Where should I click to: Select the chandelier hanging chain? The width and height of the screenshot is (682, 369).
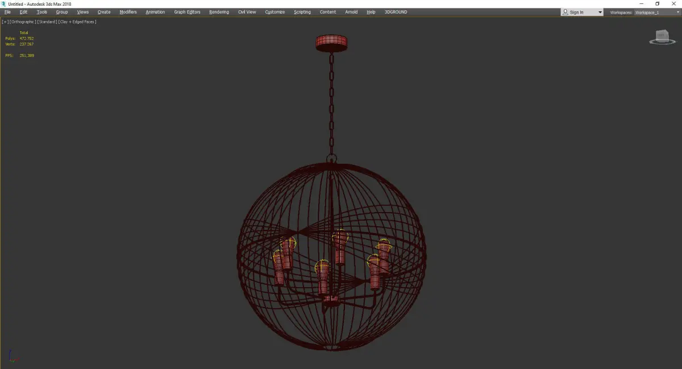pyautogui.click(x=331, y=102)
